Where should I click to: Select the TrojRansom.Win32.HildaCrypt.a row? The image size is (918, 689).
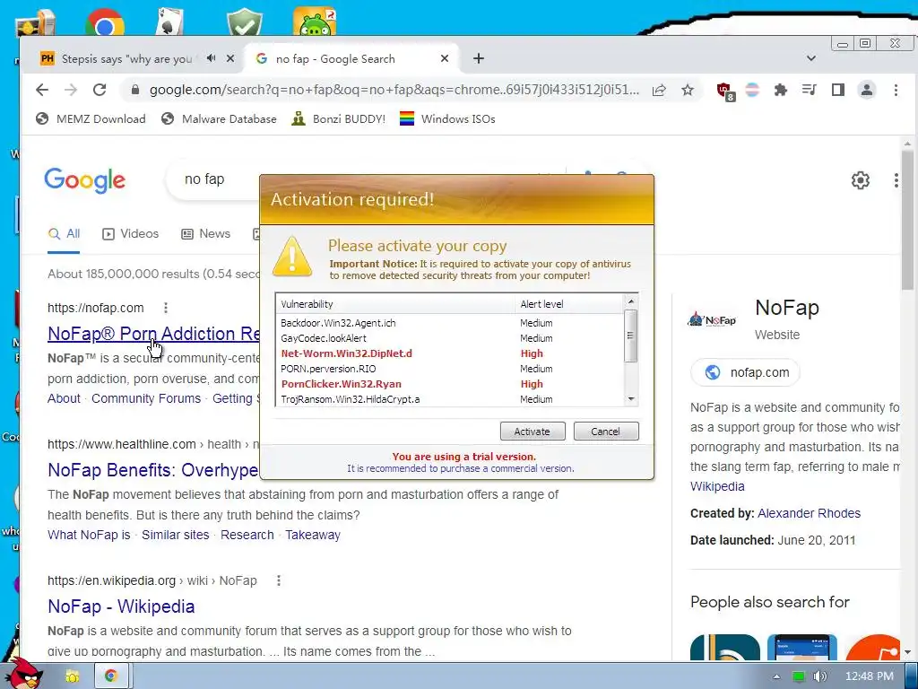pyautogui.click(x=450, y=399)
